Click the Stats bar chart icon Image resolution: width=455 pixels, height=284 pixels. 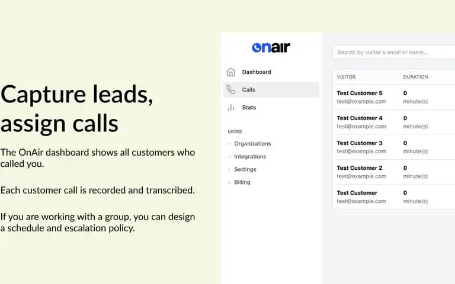(231, 108)
